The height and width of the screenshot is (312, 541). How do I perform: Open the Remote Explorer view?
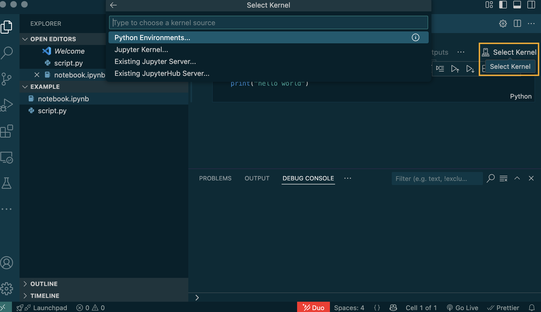[7, 157]
